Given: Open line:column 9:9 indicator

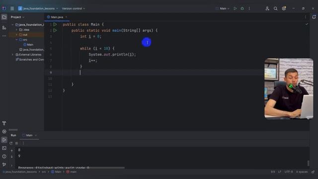Looking at the screenshot, I should [x=273, y=172].
